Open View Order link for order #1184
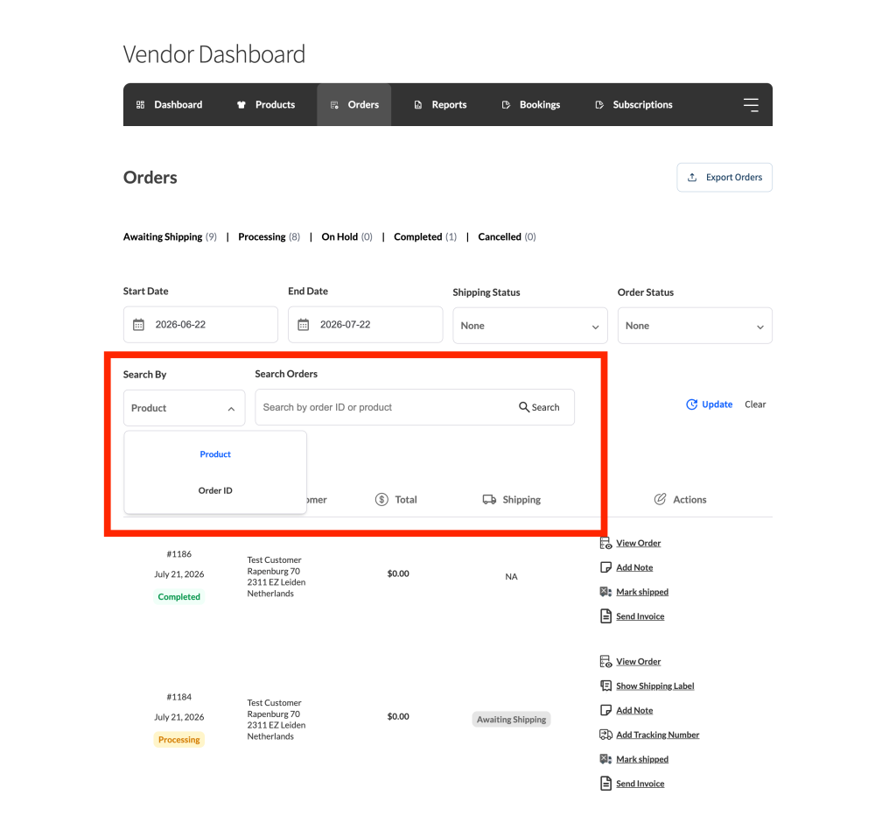This screenshot has width=896, height=816. click(x=638, y=662)
